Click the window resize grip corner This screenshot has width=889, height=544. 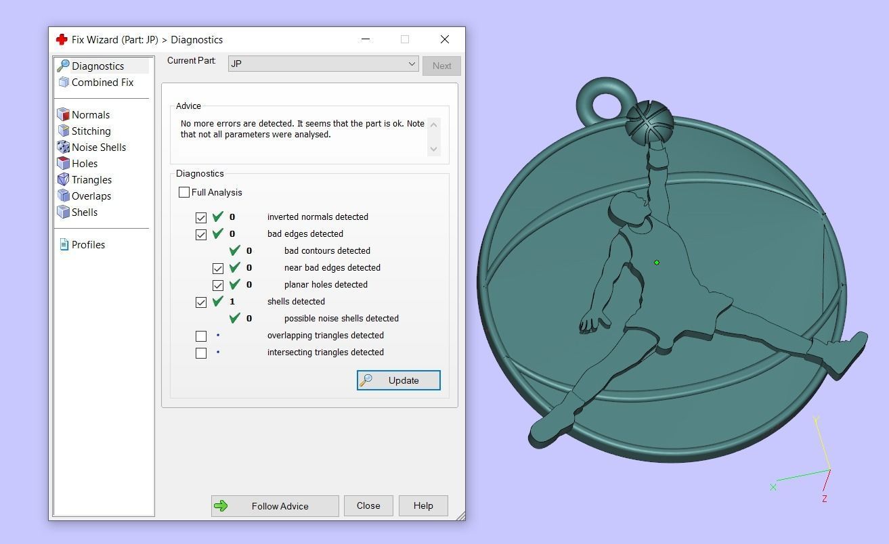click(460, 516)
